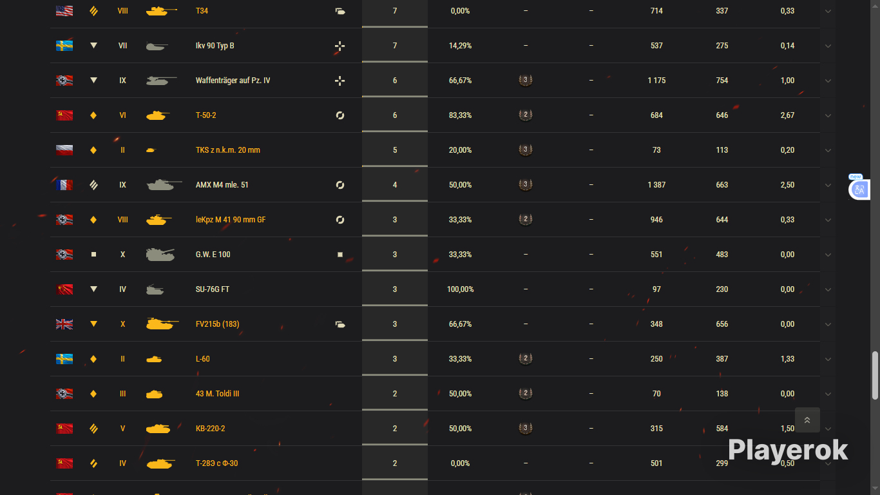The image size is (880, 495).
Task: Click the Polish flag beside TKS z n.k.m. 20 mm
Action: point(64,150)
